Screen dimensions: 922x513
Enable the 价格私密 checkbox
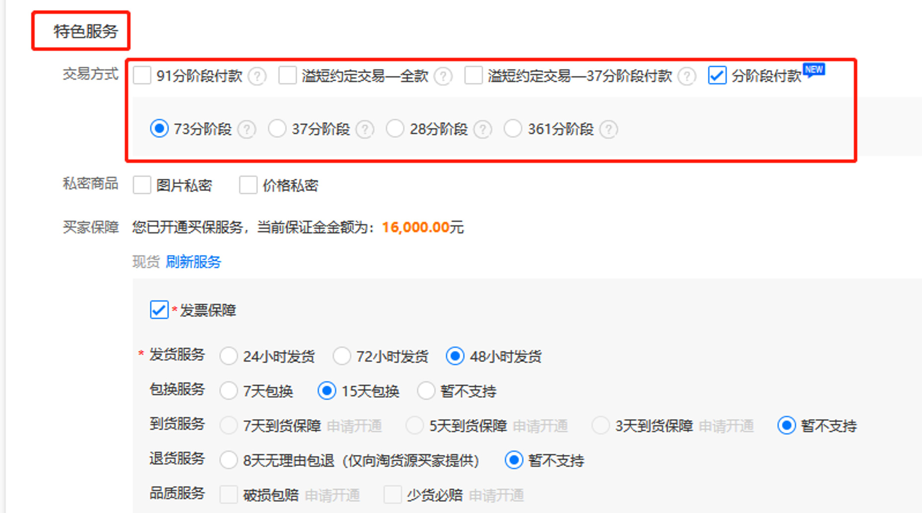248,185
